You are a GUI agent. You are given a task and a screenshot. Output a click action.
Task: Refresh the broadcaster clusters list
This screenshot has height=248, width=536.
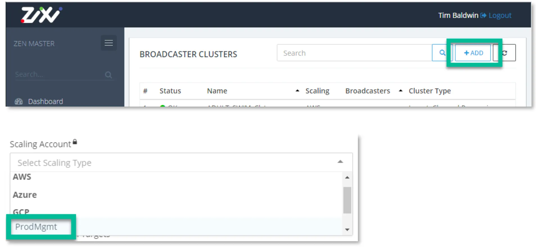(505, 53)
